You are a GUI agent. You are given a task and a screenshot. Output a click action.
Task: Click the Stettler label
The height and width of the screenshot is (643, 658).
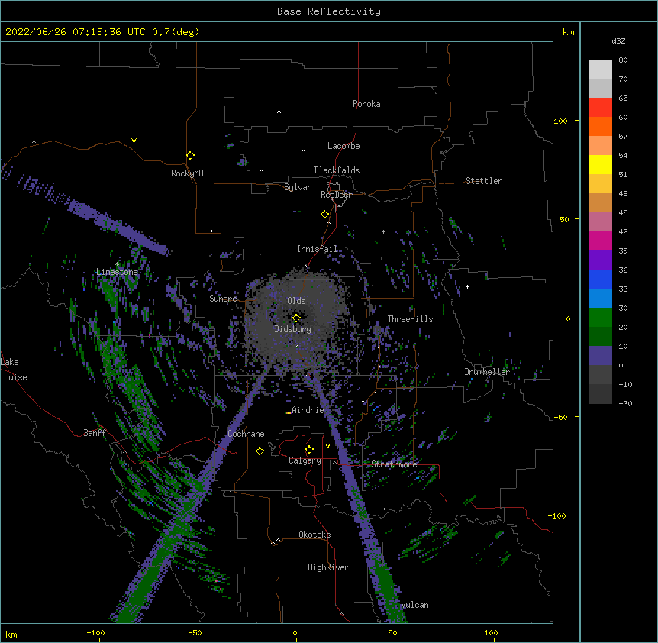tap(484, 181)
